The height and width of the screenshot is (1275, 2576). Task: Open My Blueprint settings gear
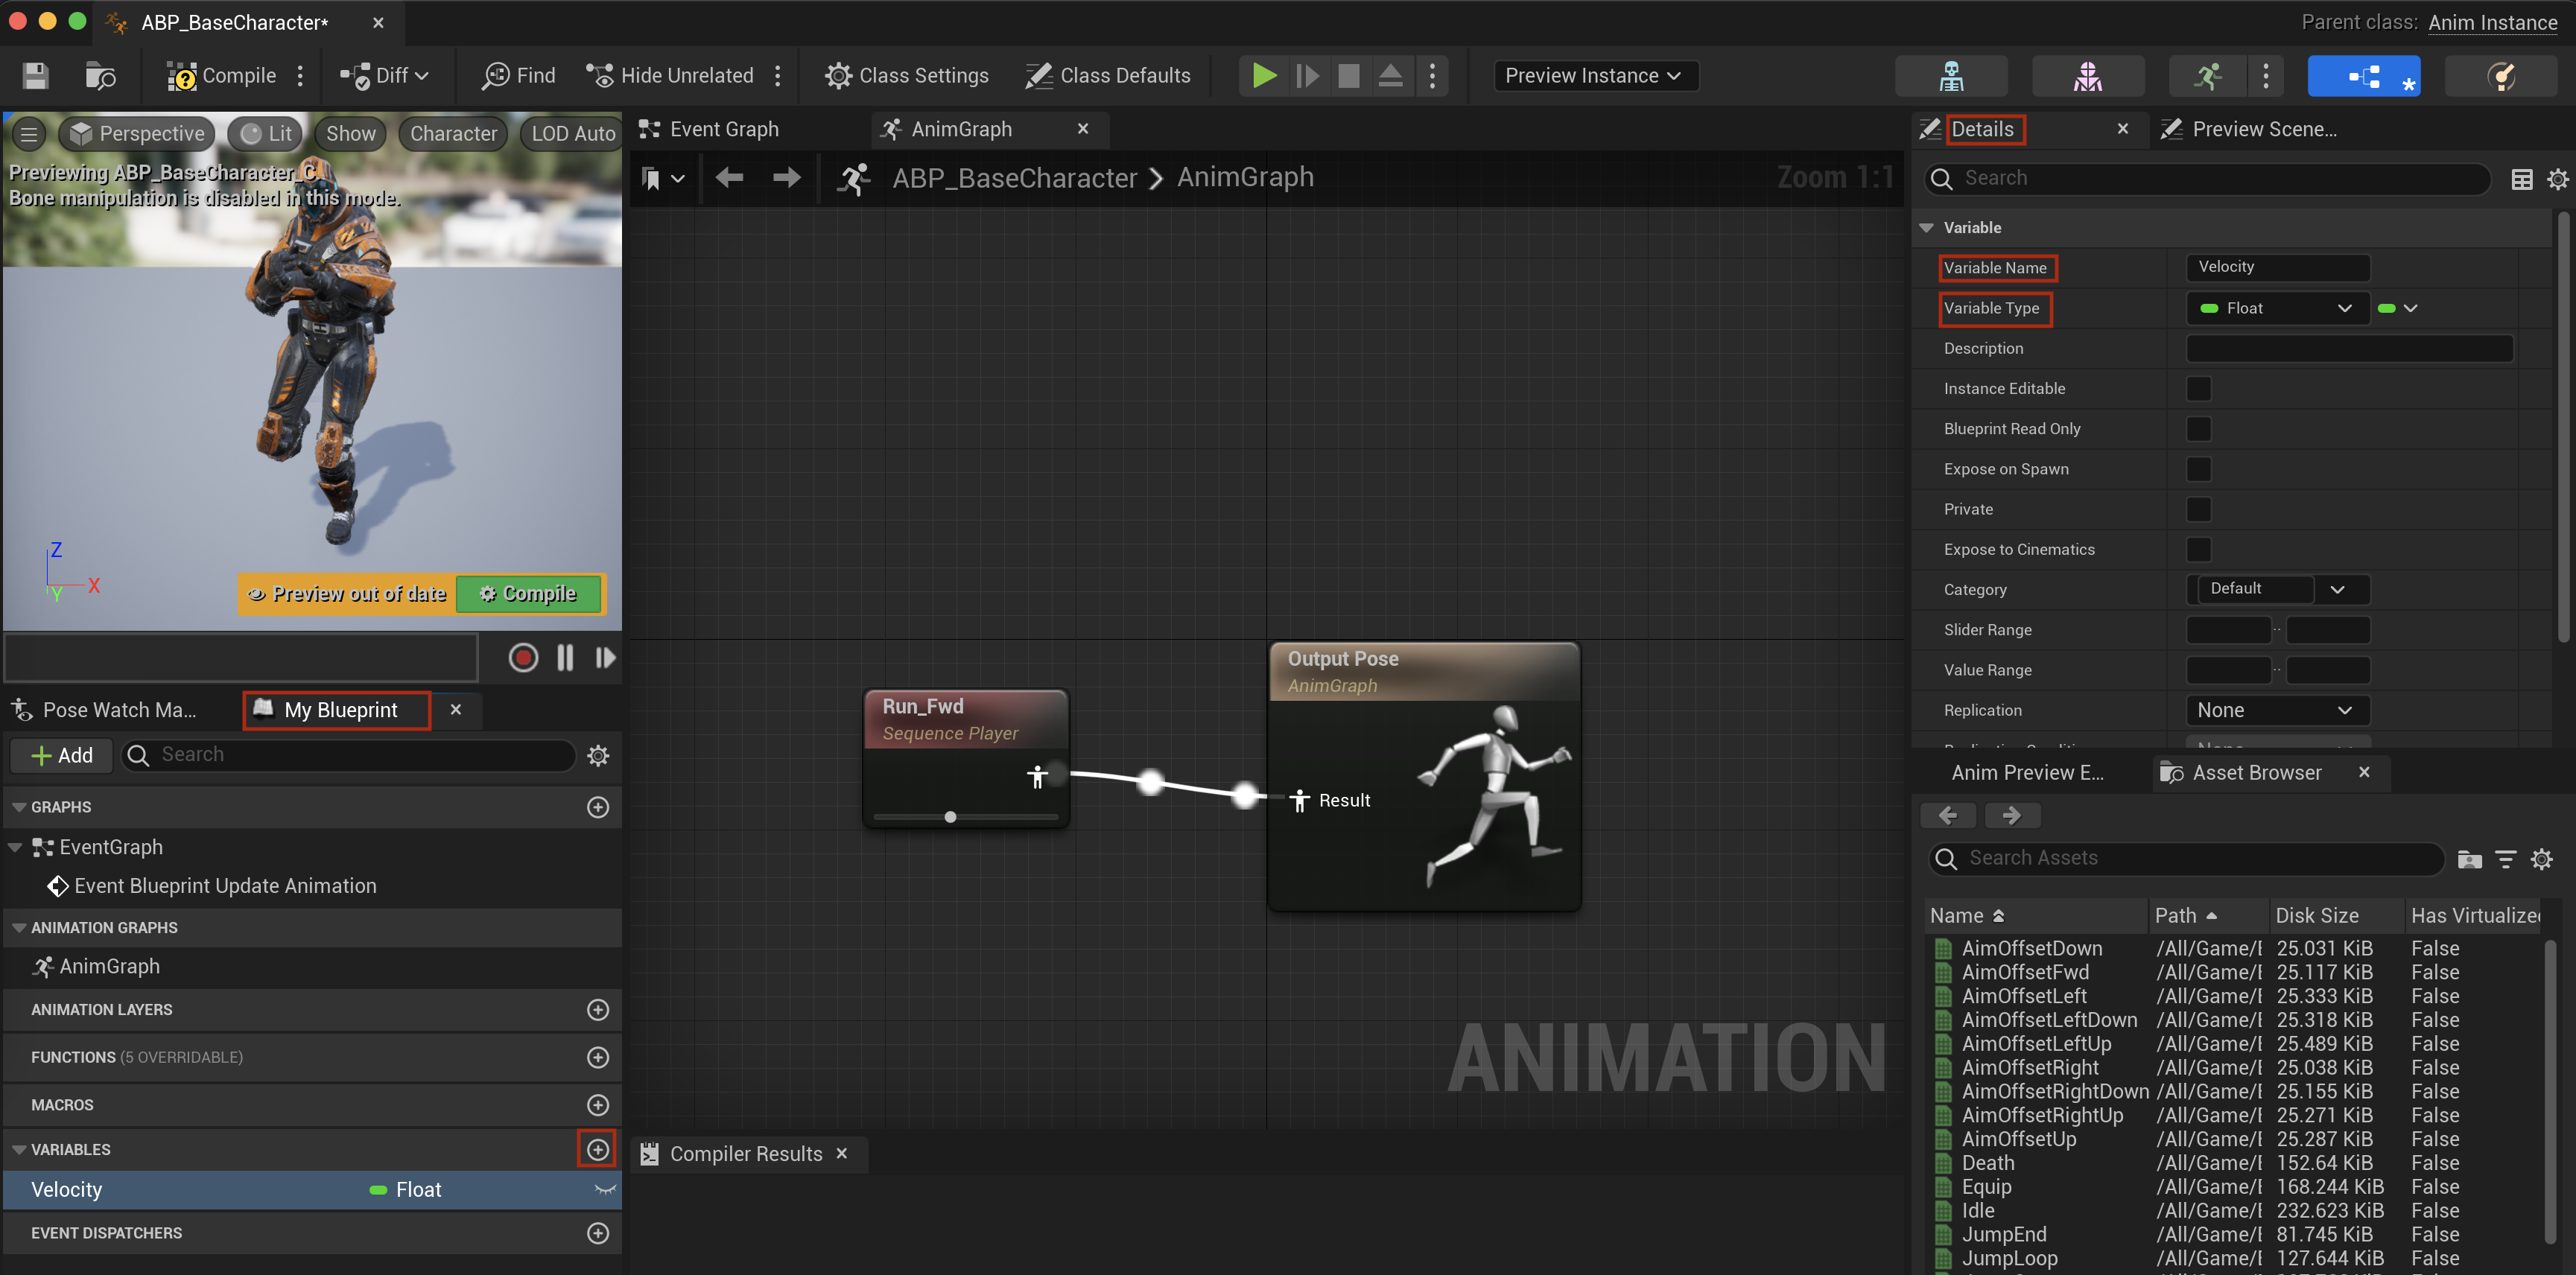point(598,755)
